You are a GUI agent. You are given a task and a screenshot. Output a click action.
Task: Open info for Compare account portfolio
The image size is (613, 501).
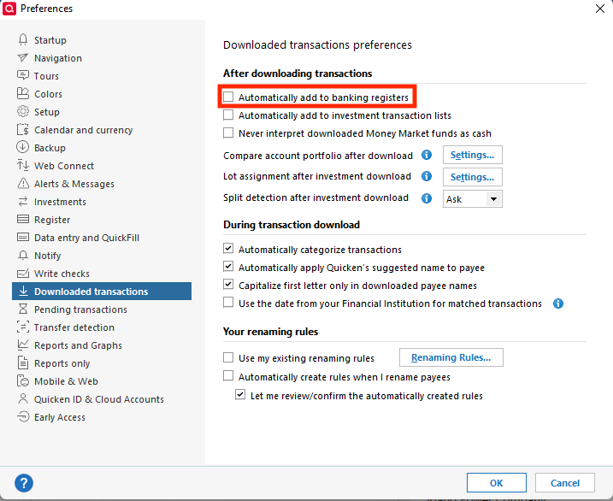pos(427,155)
